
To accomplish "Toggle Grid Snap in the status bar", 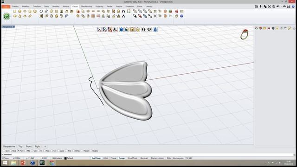I will (x=96, y=158).
